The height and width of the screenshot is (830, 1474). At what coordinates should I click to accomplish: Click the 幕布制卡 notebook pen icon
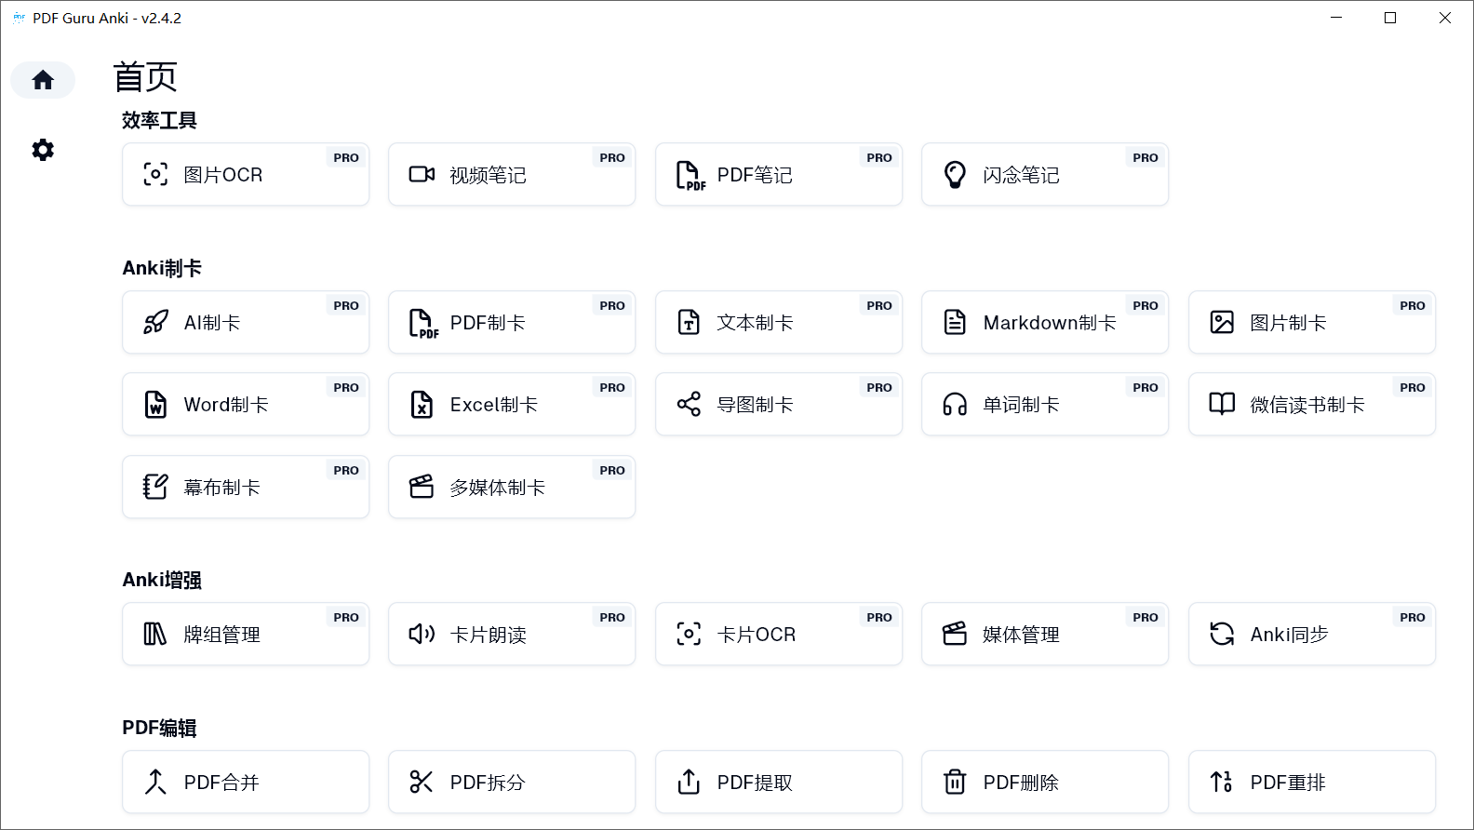(x=155, y=487)
